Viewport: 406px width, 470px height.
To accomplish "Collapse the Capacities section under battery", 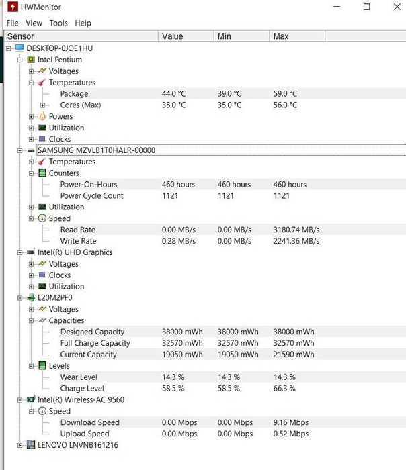I will 32,320.
